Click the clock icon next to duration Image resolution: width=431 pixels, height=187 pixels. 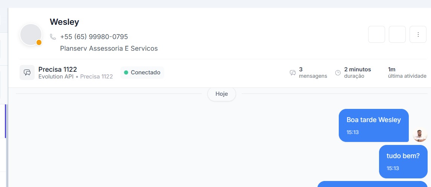point(338,73)
